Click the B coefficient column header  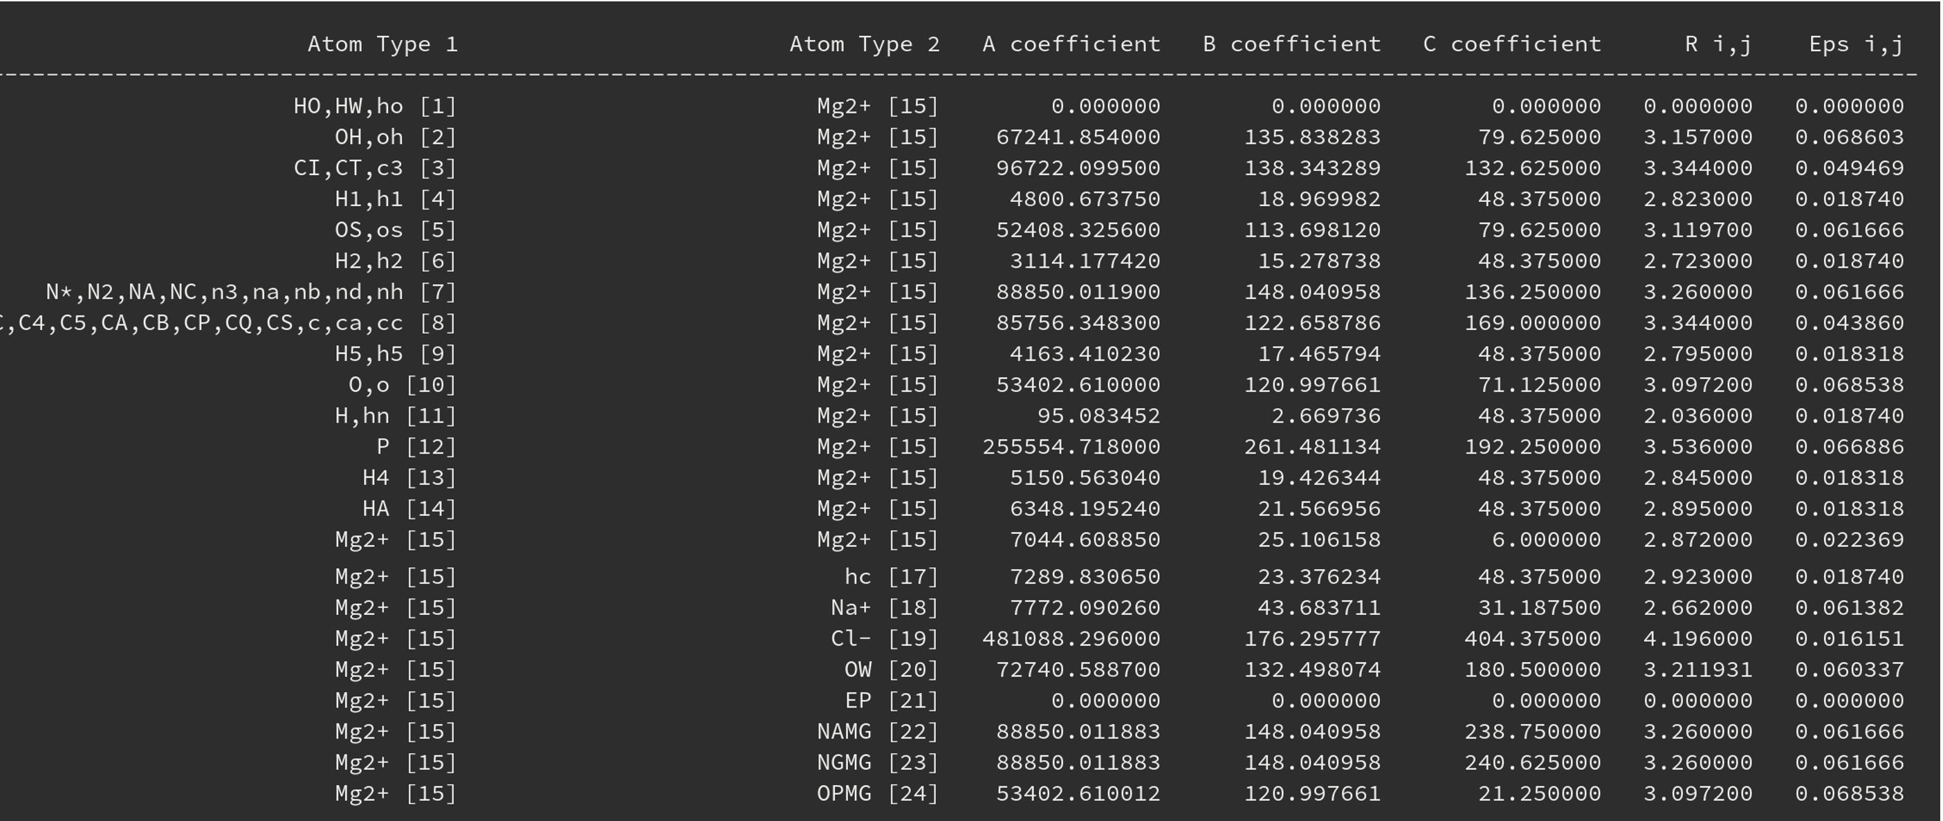point(1291,44)
